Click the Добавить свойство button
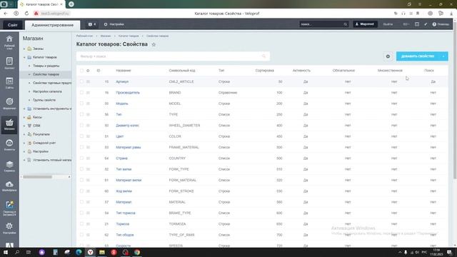This screenshot has width=457, height=257. tap(418, 56)
